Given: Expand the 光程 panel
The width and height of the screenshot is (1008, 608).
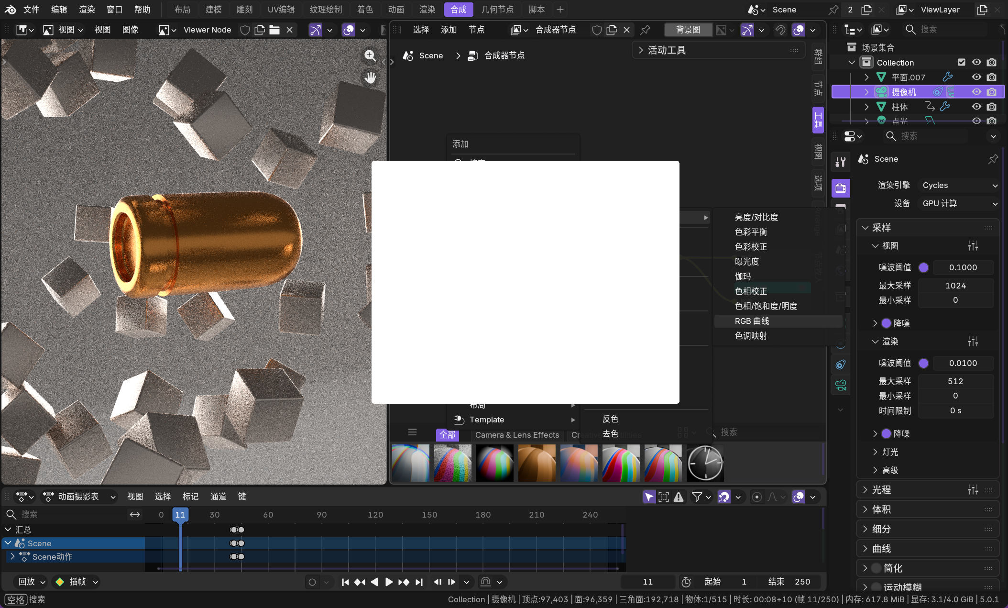Looking at the screenshot, I should [881, 489].
